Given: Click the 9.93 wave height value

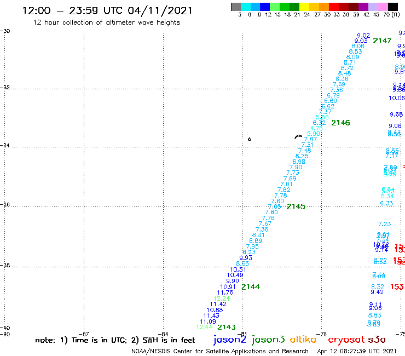Looking at the screenshot, I should pos(246,258).
